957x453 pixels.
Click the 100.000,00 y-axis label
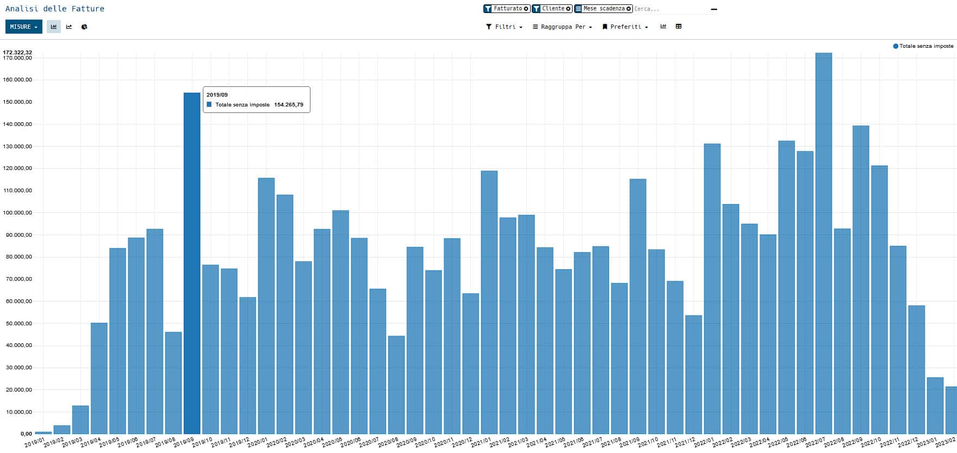tap(17, 213)
